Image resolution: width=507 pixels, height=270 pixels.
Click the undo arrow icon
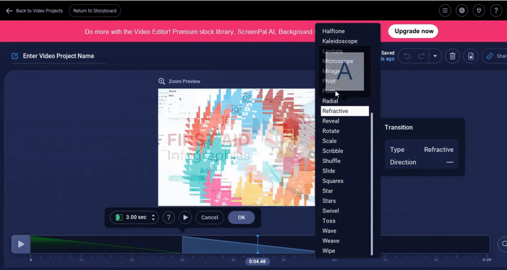click(407, 56)
